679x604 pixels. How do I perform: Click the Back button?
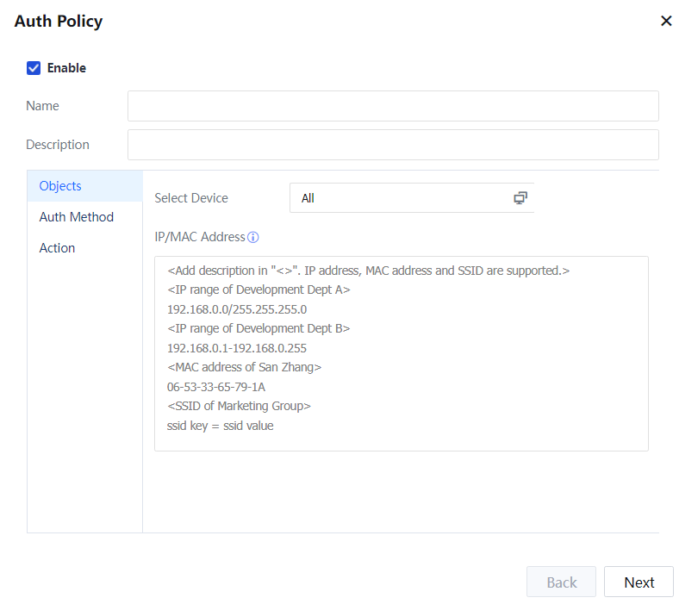[561, 582]
